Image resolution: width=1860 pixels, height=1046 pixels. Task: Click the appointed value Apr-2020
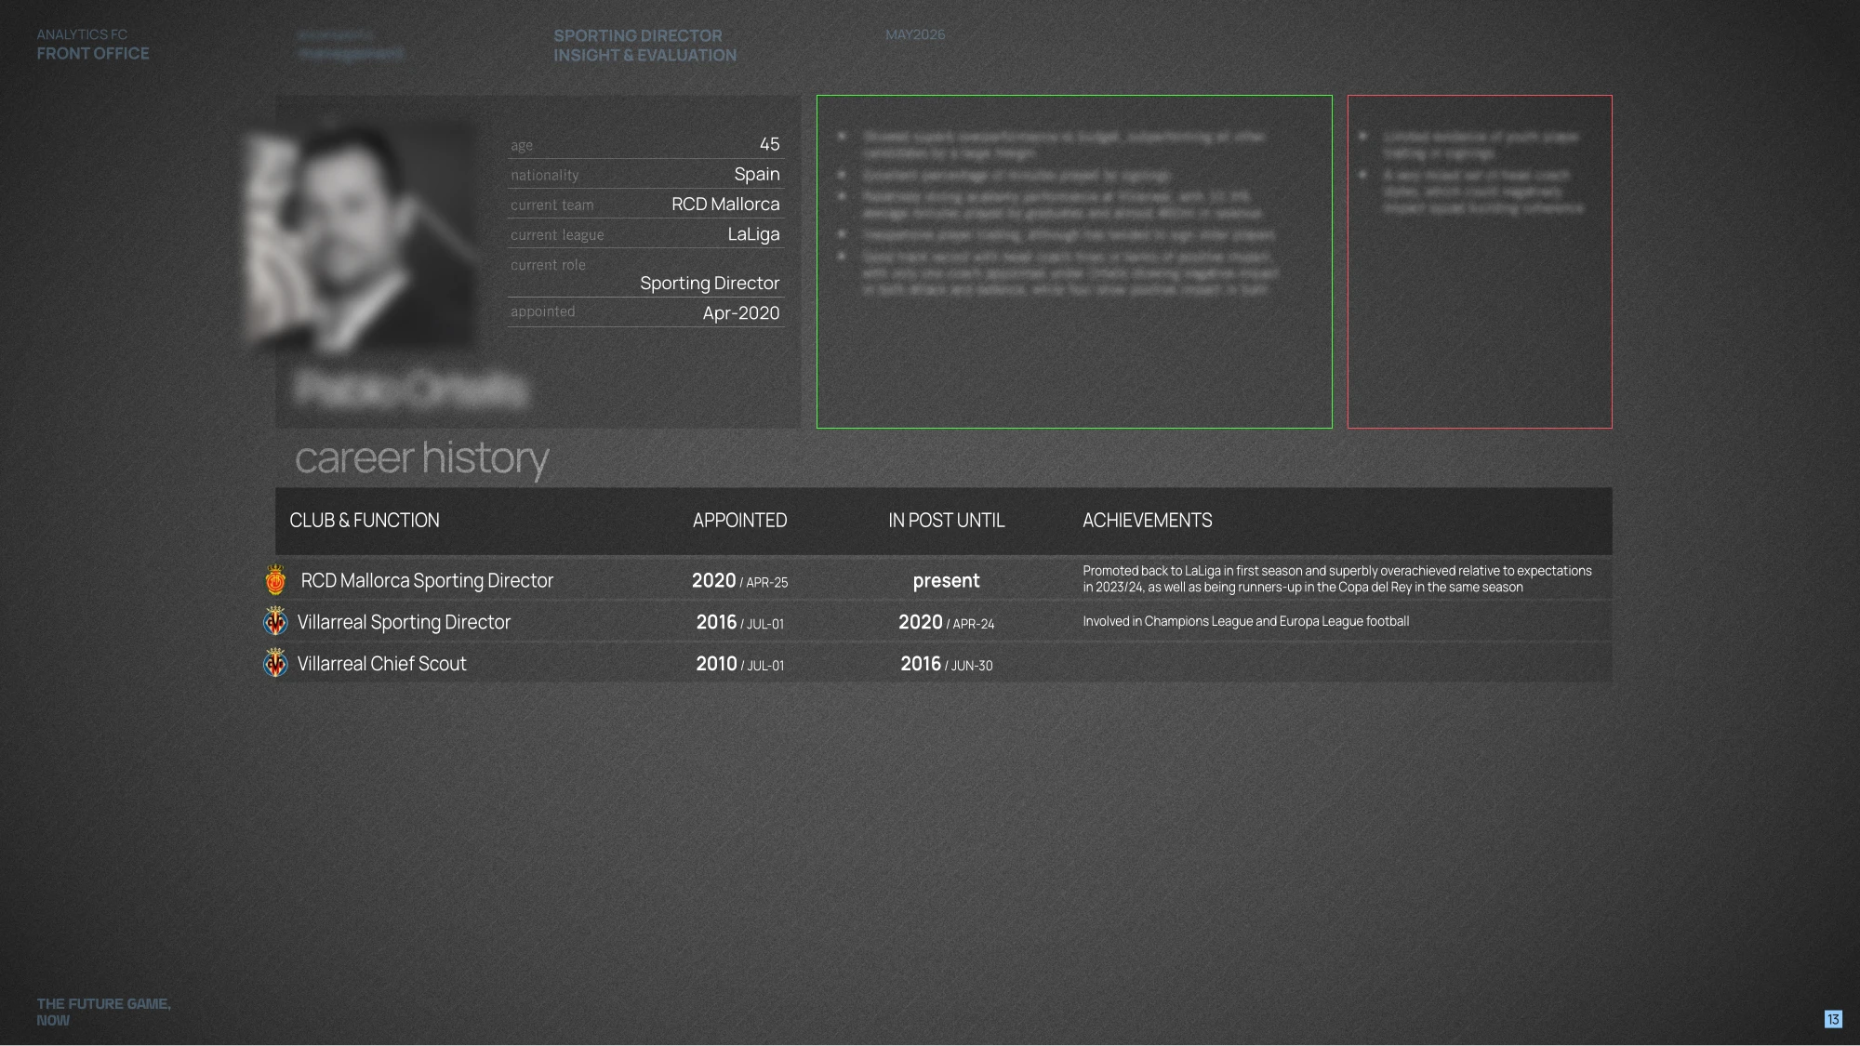pyautogui.click(x=741, y=313)
